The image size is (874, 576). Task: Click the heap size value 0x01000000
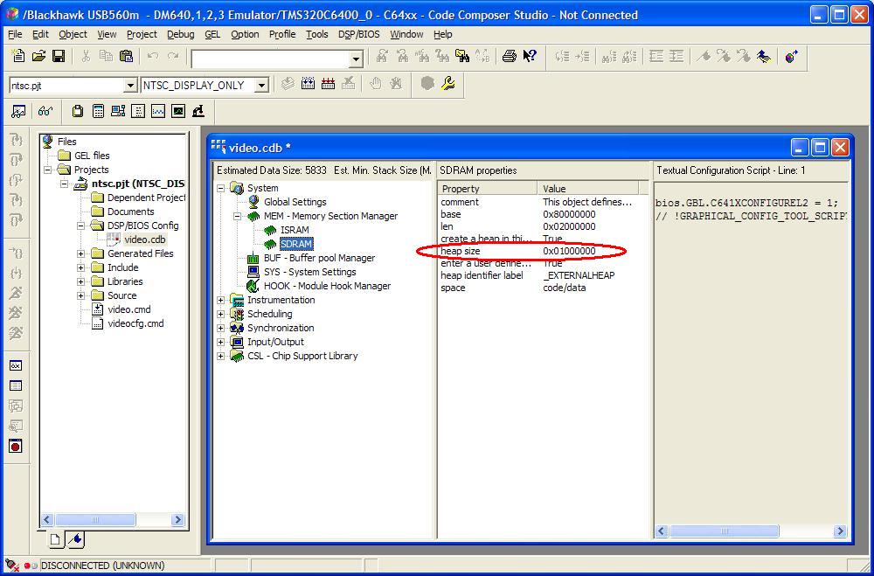click(x=569, y=252)
